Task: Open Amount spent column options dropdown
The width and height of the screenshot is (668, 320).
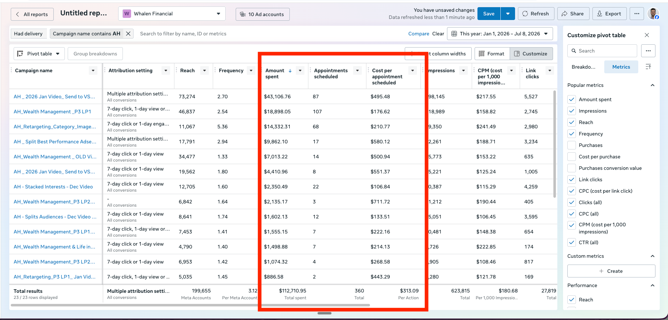Action: tap(300, 70)
